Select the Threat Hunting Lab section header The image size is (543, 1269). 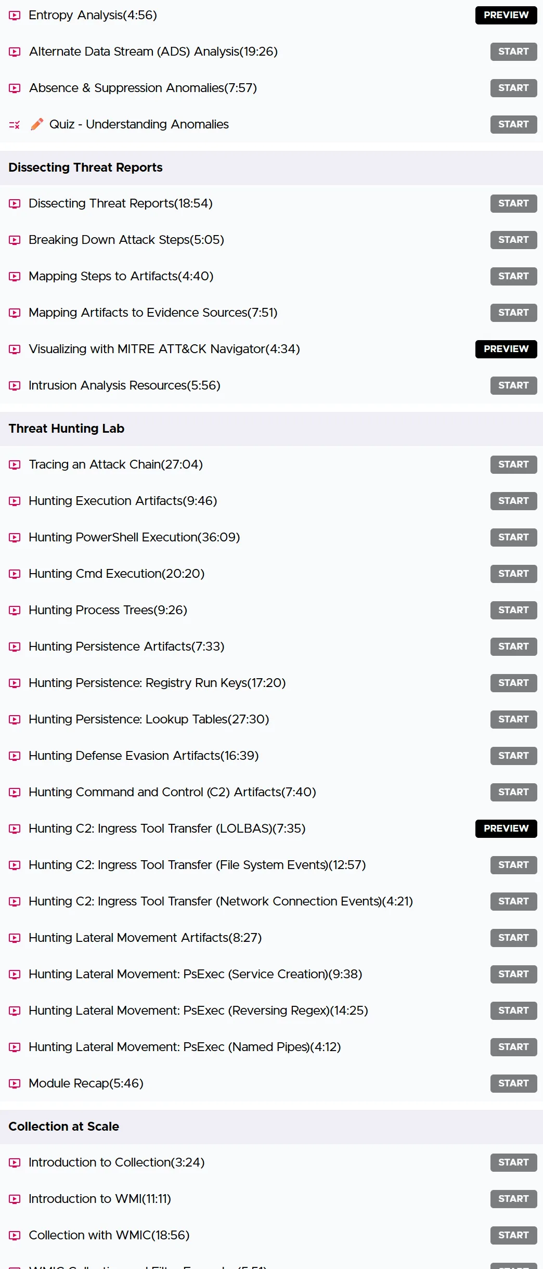point(271,429)
